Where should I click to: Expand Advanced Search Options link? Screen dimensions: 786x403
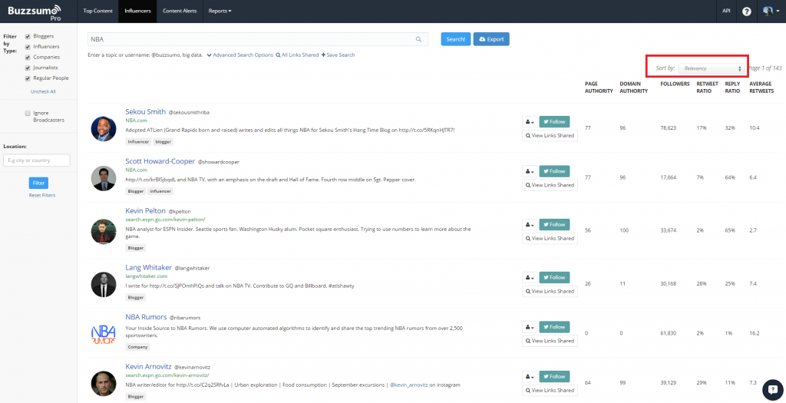[239, 55]
